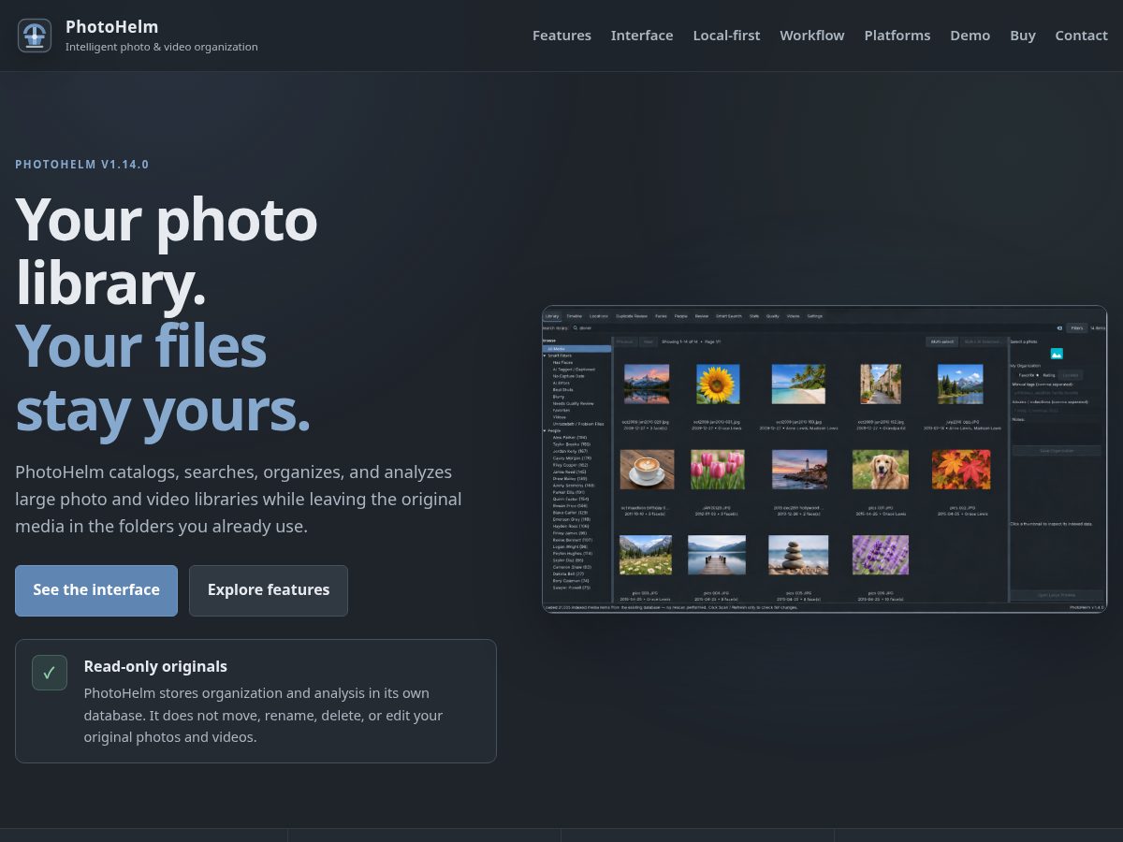Viewport: 1123px width, 842px height.
Task: Click the Buy link in navigation
Action: pos(1023,36)
